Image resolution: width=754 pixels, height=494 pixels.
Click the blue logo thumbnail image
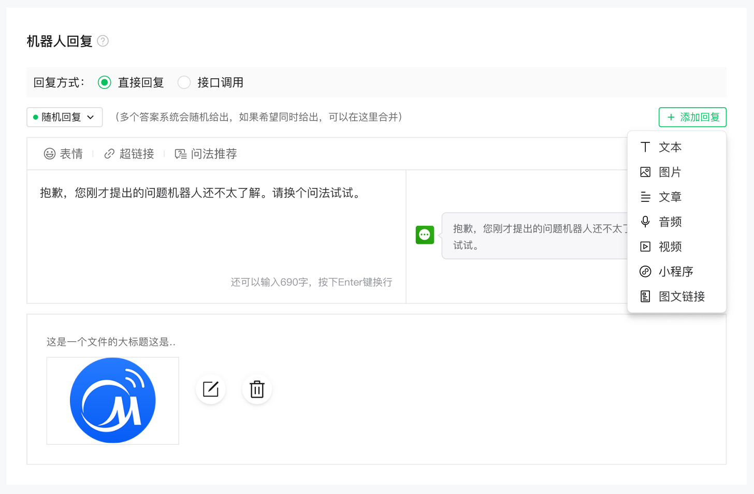tap(113, 400)
